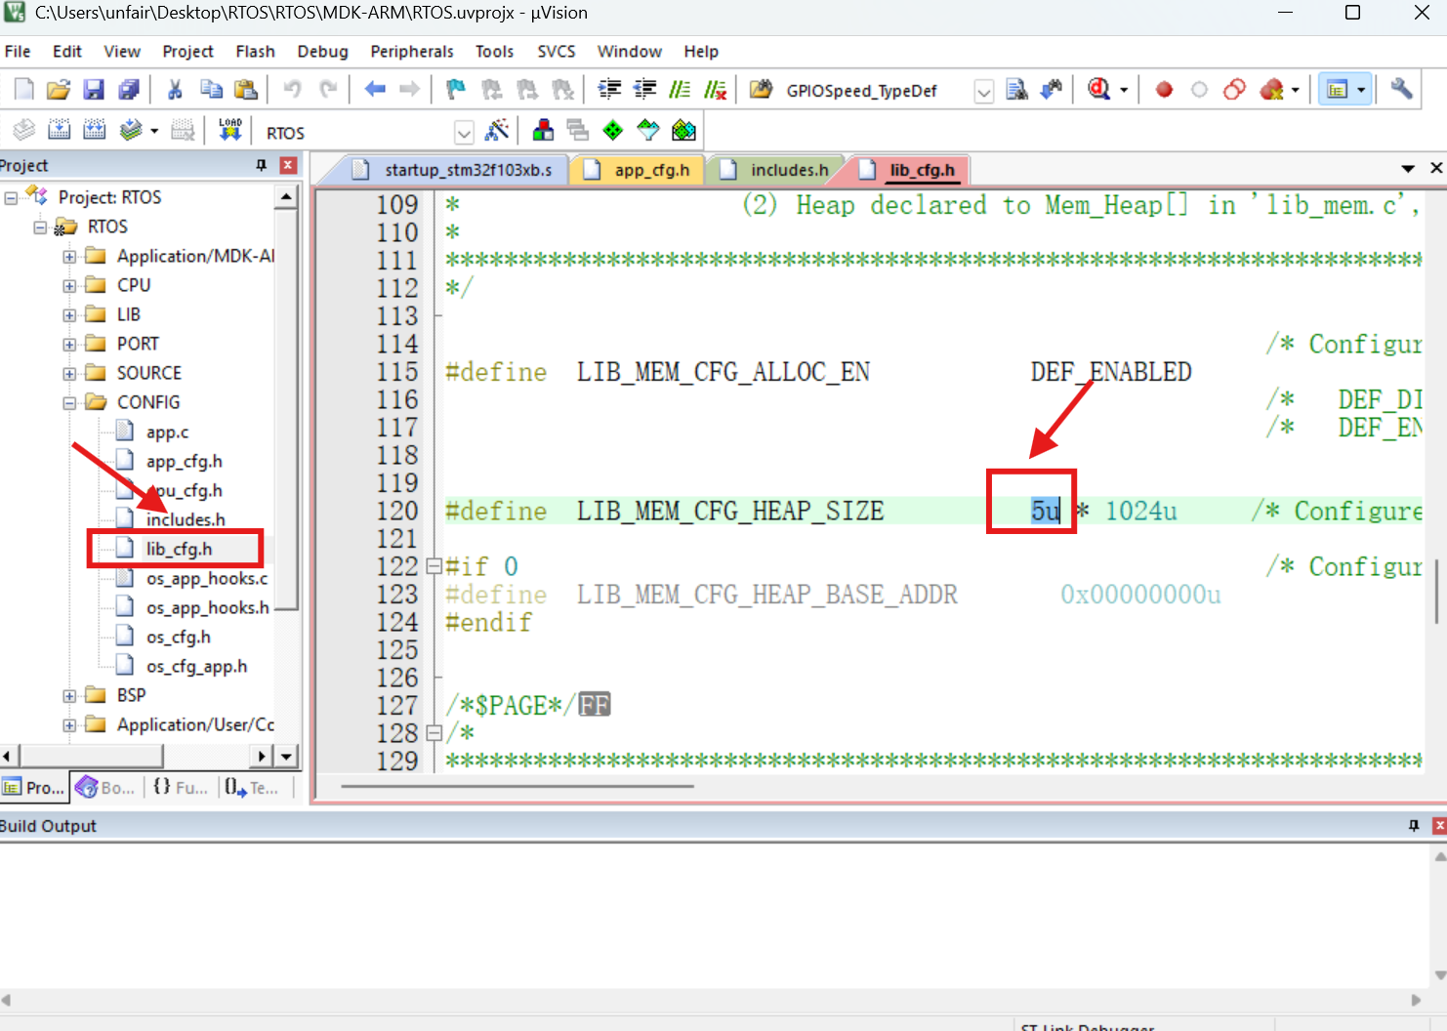Open the editor tabs list dropdown arrow
Viewport: 1447px width, 1031px height.
(1408, 169)
